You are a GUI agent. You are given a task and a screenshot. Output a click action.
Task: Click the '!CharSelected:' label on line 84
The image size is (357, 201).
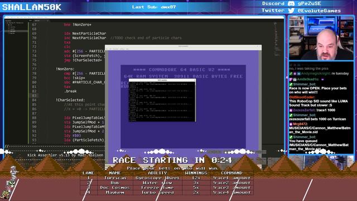(x=70, y=100)
